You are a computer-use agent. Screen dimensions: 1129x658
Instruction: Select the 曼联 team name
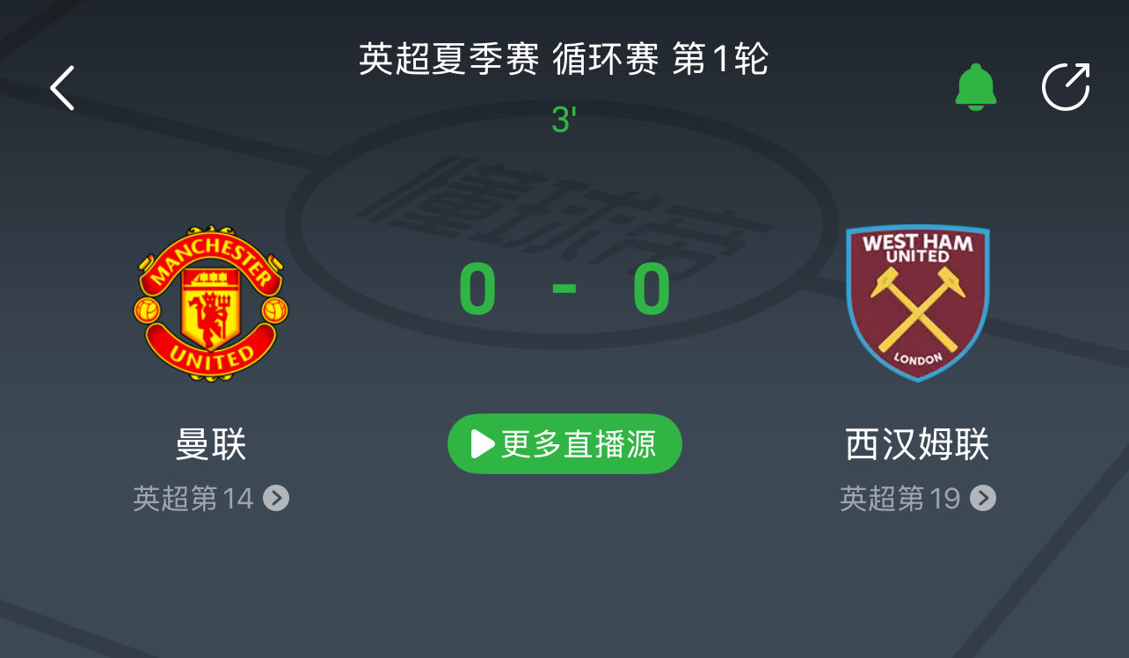pyautogui.click(x=211, y=444)
